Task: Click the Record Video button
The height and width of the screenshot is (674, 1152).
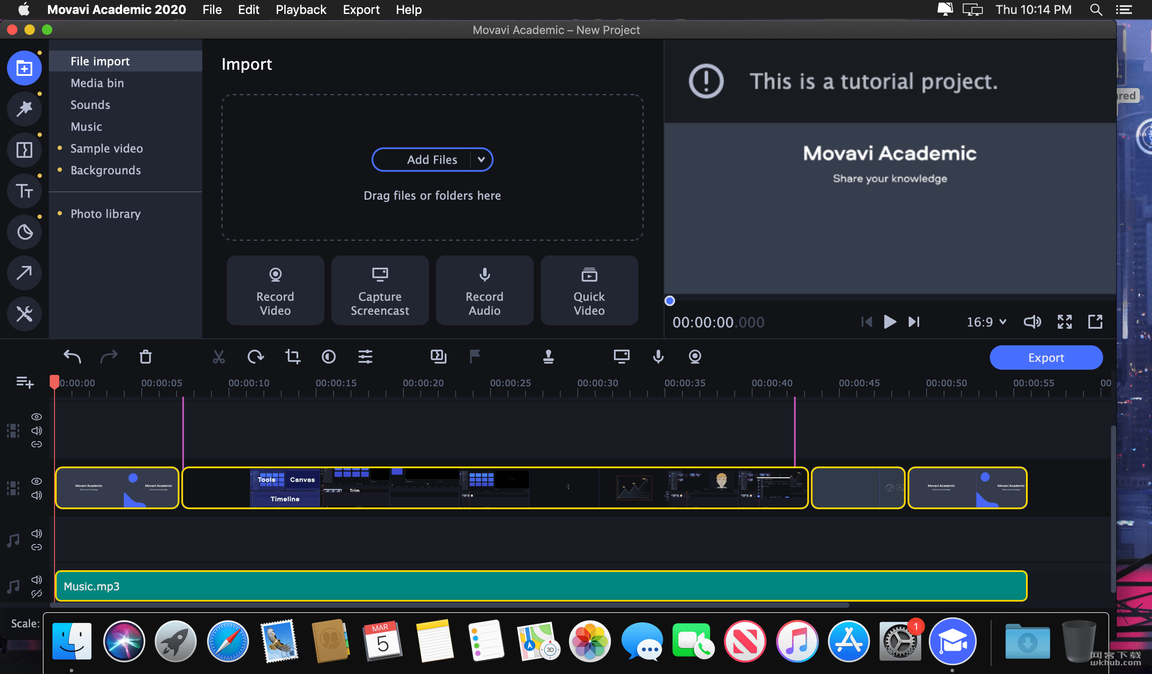Action: tap(275, 290)
